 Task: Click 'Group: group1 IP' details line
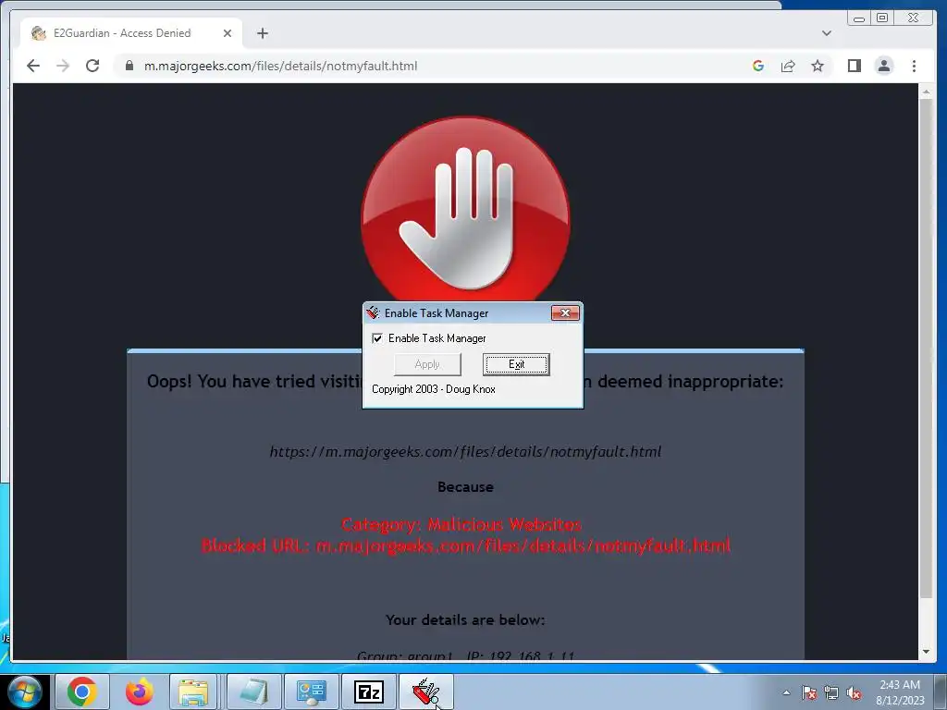(x=465, y=655)
